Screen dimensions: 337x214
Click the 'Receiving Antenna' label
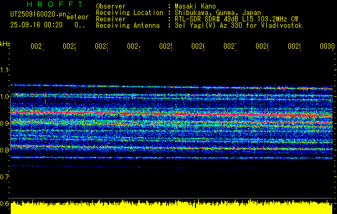tap(128, 26)
